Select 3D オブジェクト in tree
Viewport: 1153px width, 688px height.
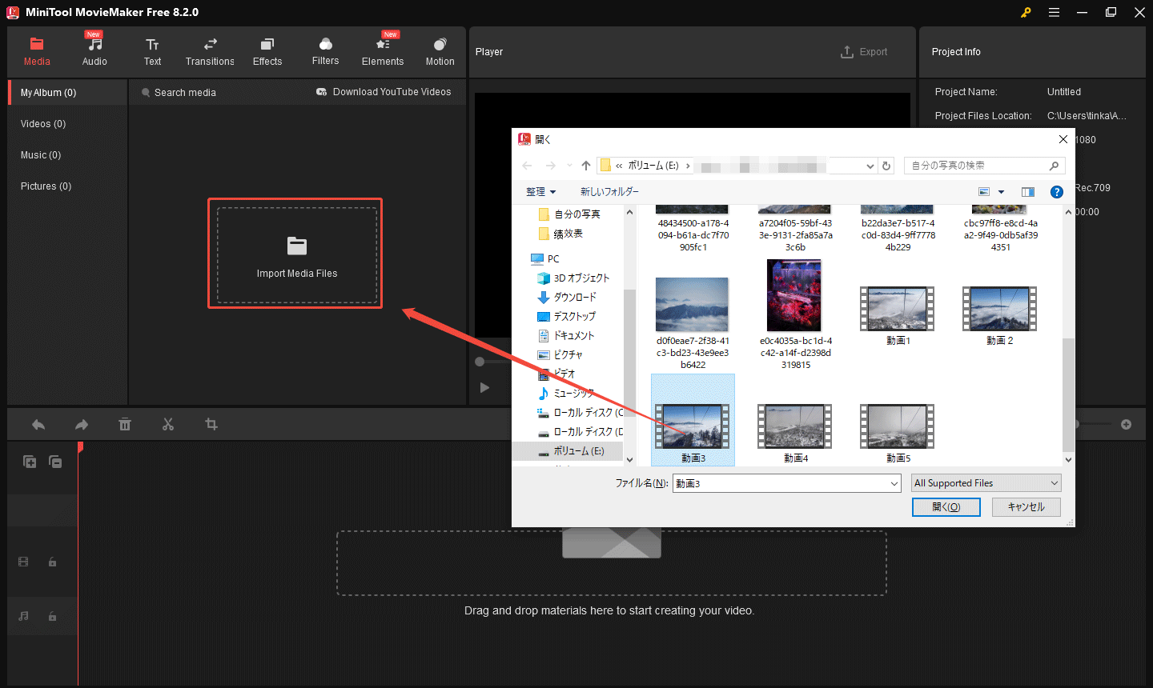tap(573, 278)
